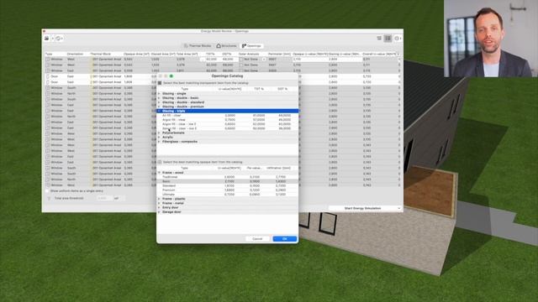Image resolution: width=538 pixels, height=302 pixels.
Task: Switch to the compact list view icon, left of the active one
Action: tap(379, 39)
